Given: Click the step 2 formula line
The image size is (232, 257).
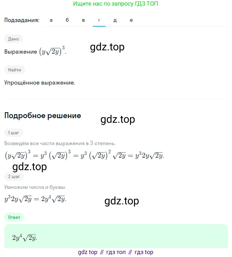Looking at the screenshot, I should point(36,199).
